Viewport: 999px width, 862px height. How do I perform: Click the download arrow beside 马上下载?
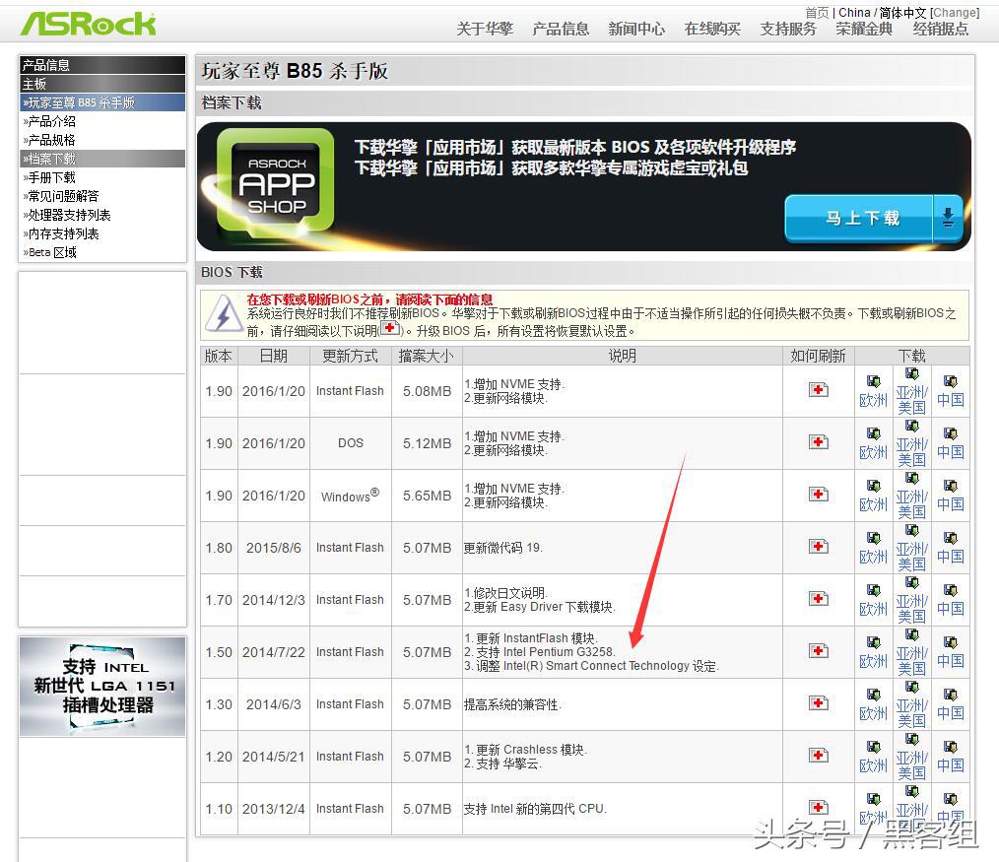pos(947,218)
